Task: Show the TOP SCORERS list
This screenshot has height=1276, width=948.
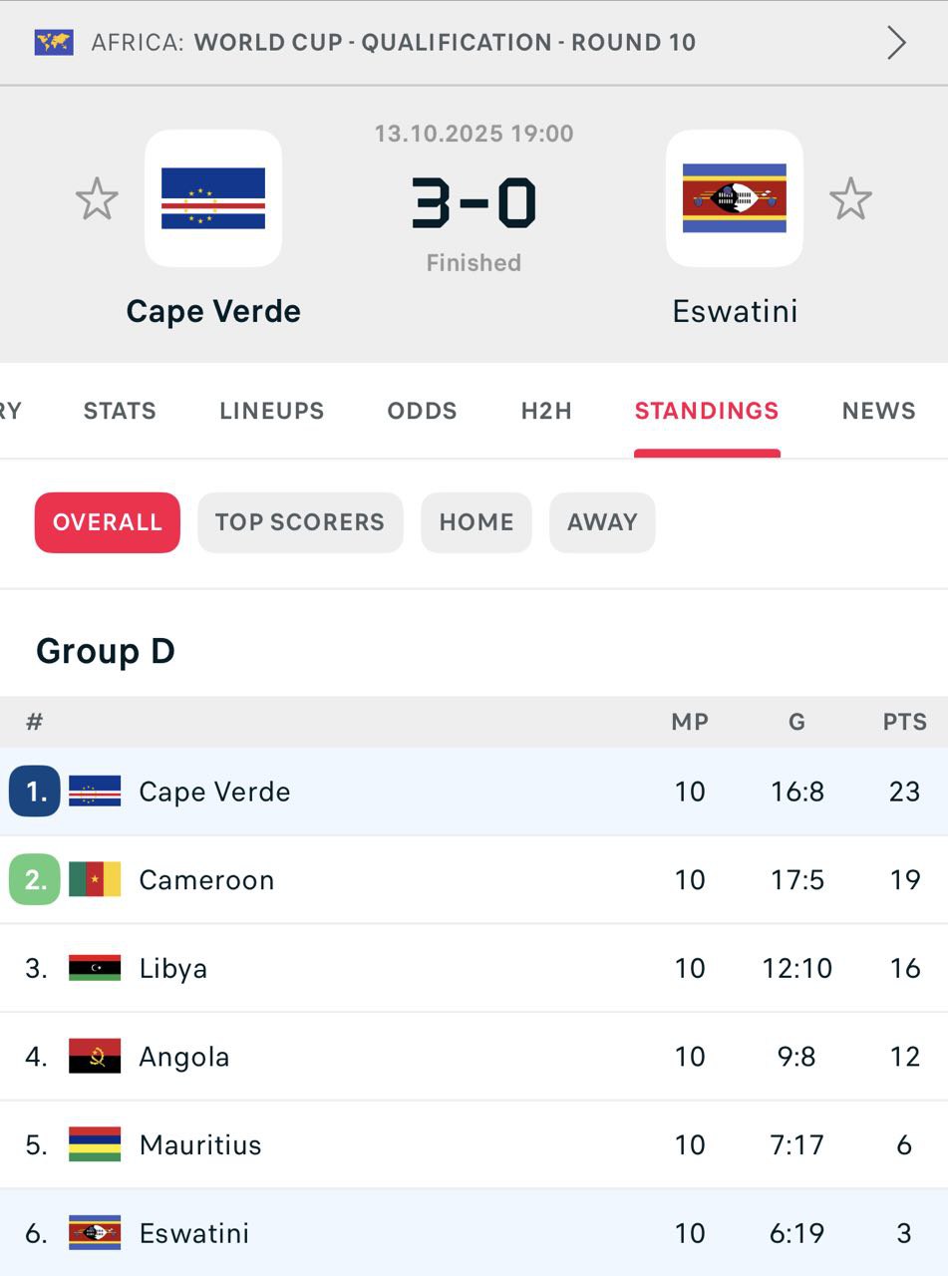Action: [300, 522]
